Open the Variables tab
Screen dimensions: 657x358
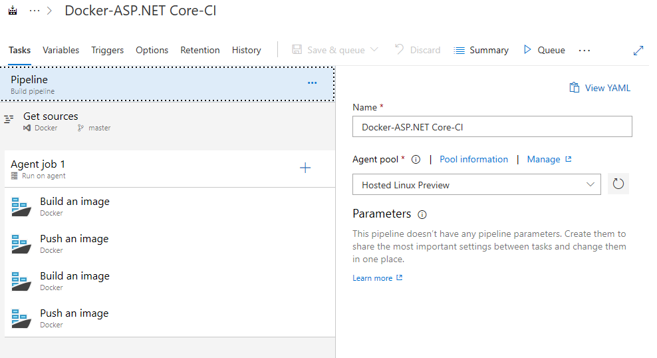61,51
